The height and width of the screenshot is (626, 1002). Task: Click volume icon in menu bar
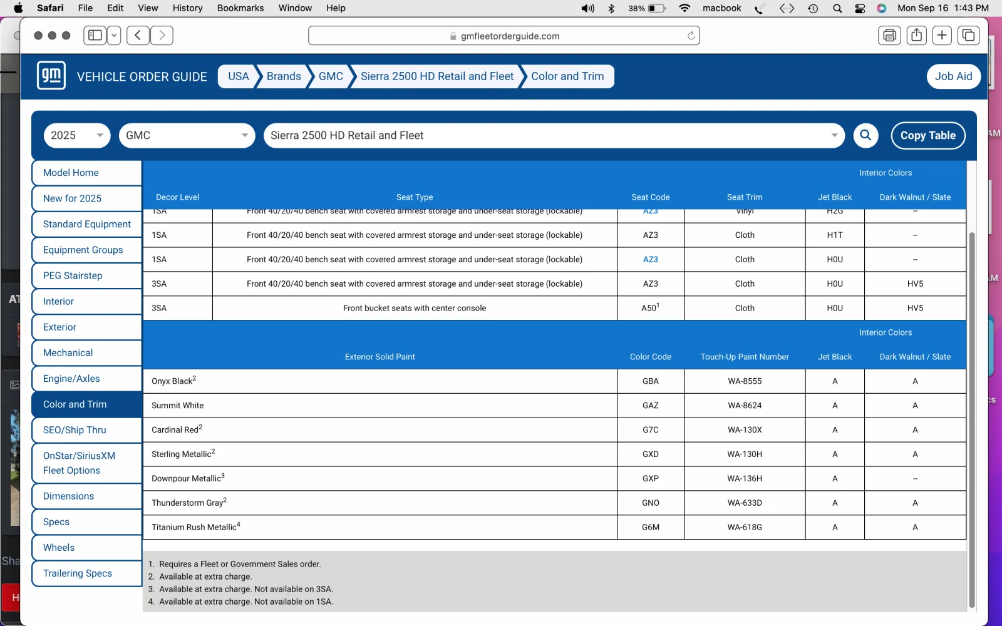coord(587,8)
